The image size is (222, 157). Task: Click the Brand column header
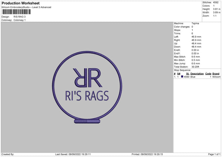pyautogui.click(x=216, y=74)
